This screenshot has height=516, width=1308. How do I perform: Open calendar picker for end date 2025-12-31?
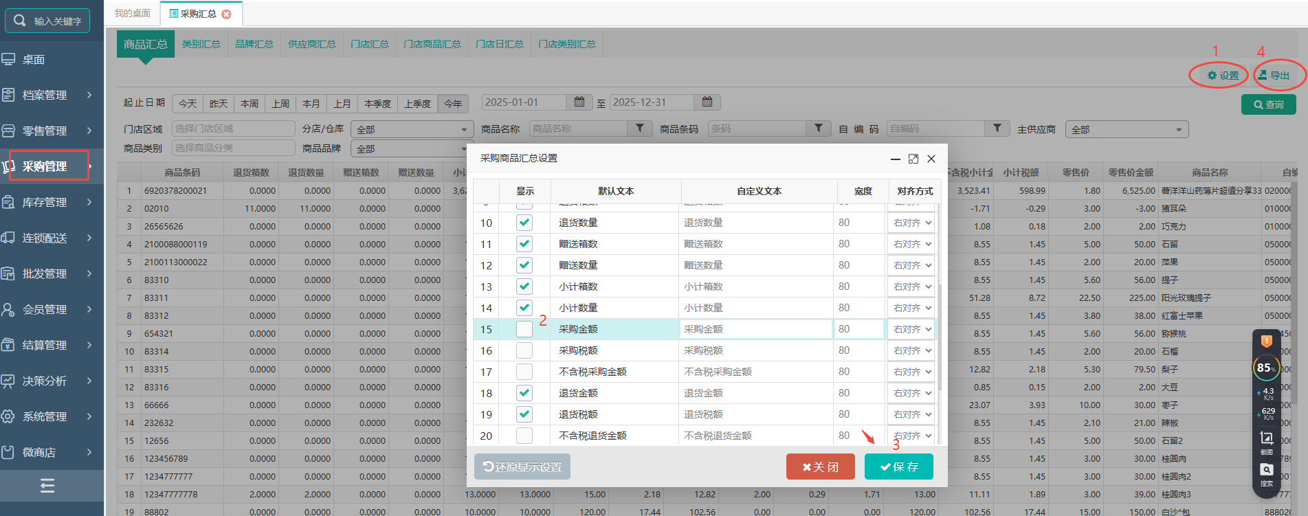pos(707,102)
